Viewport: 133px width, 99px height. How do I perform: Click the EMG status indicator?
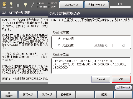(40, 3)
